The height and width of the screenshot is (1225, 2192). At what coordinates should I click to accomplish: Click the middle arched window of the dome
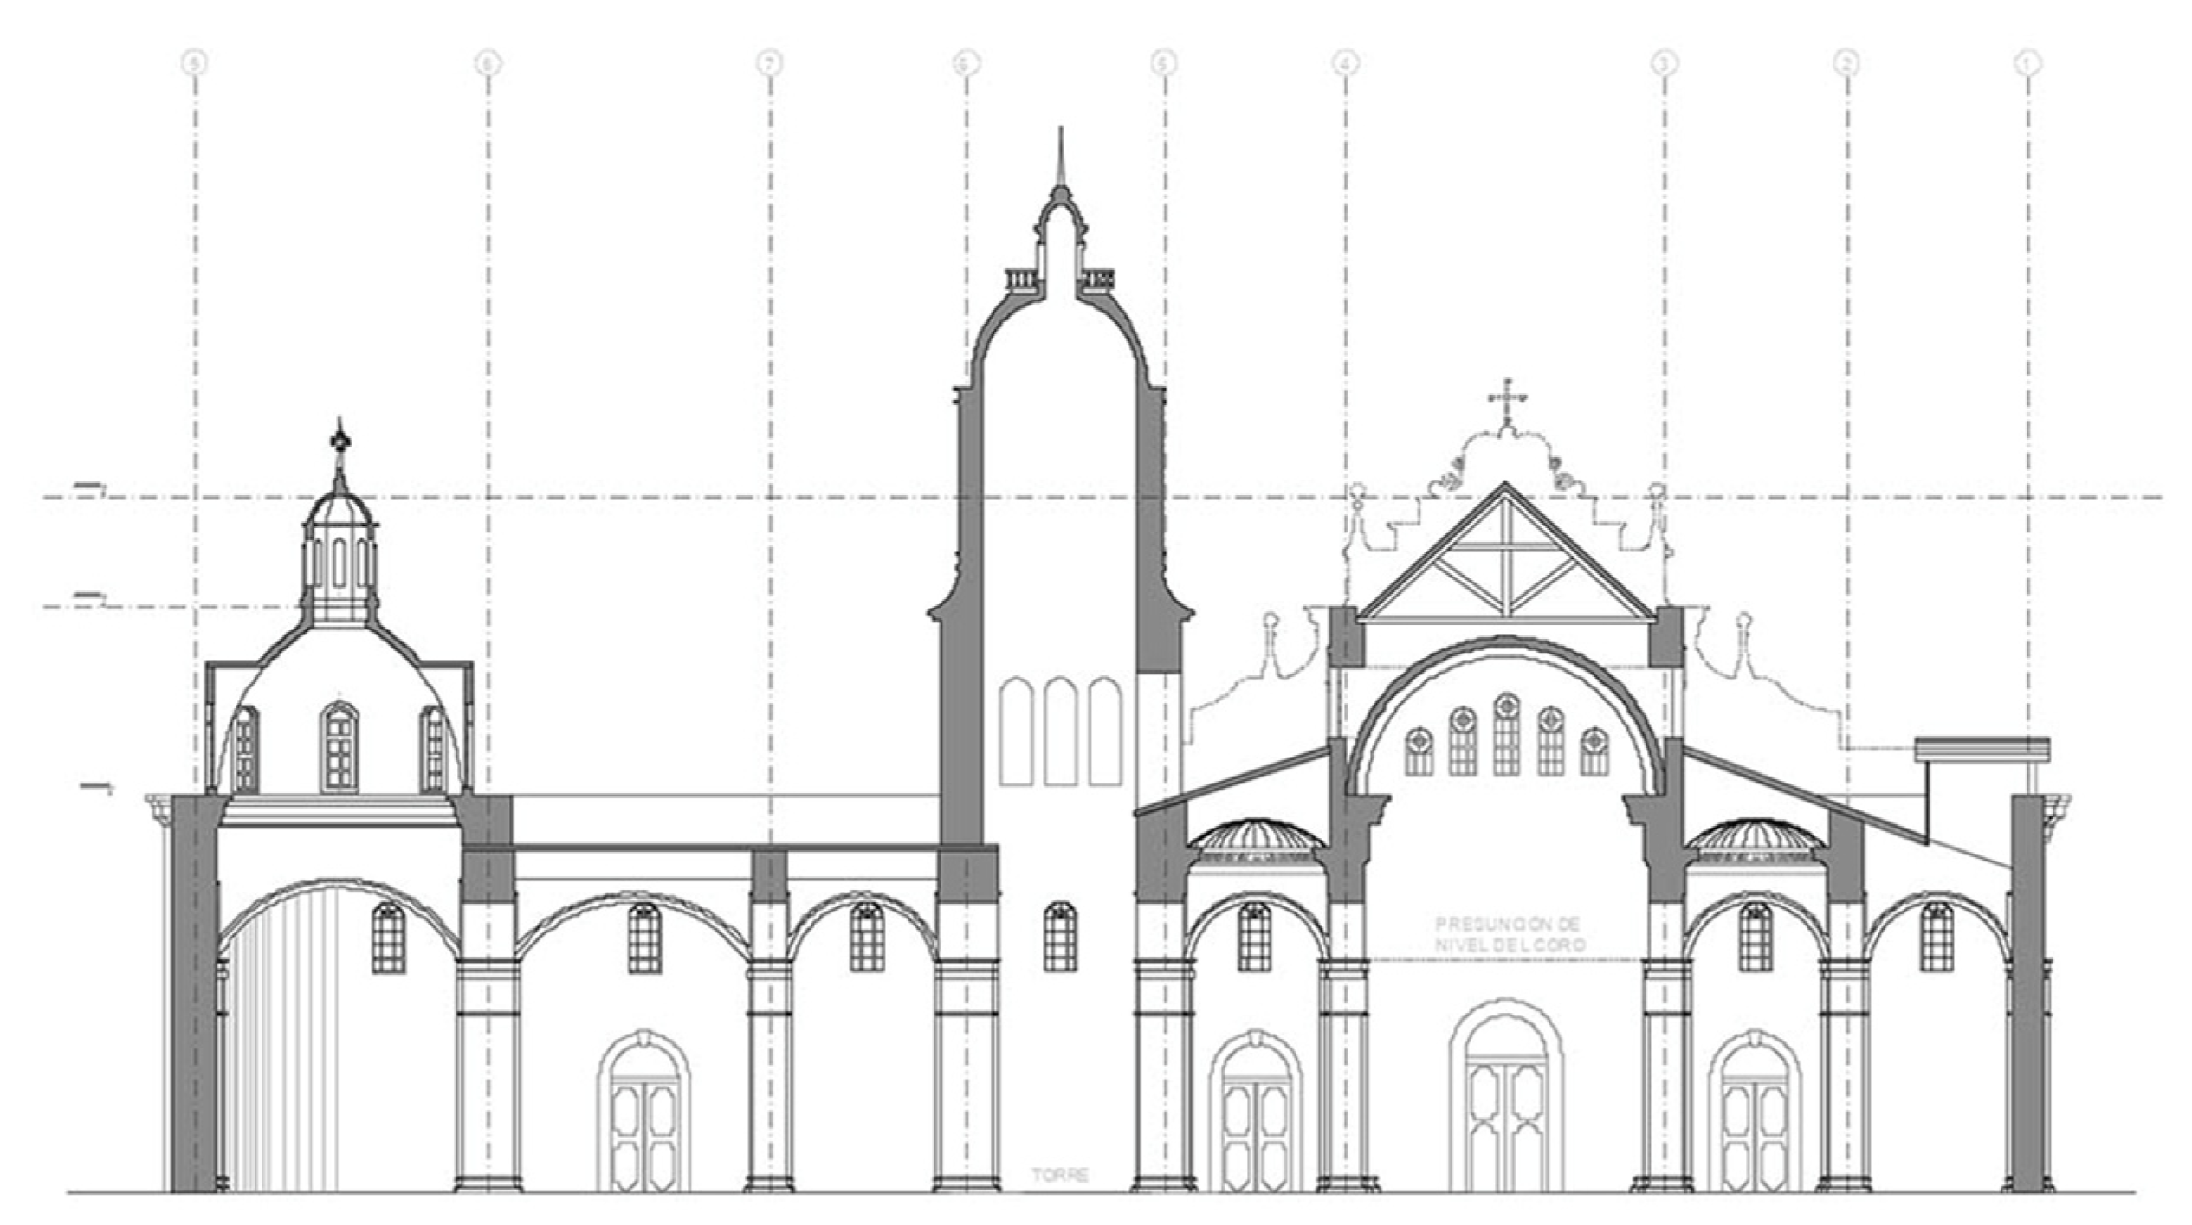(339, 747)
